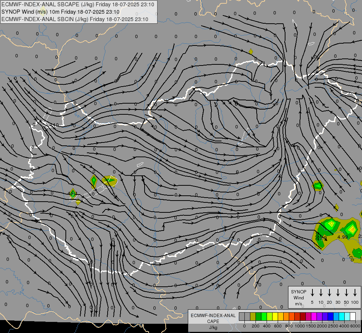362x333 pixels.
Task: Click the 1500 tick label on CAPE scale
Action: click(x=311, y=326)
